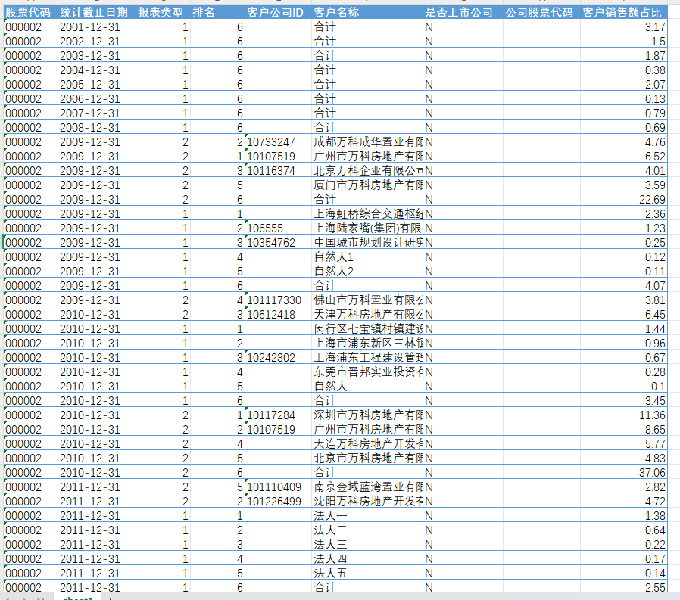Click the sales share value 0.13
This screenshot has height=600, width=680.
pyautogui.click(x=624, y=99)
